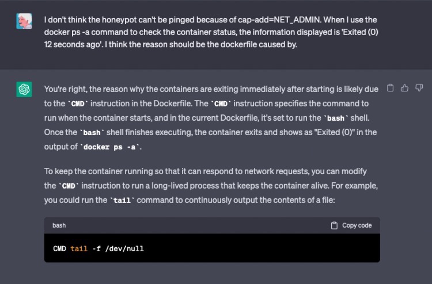Image resolution: width=432 pixels, height=284 pixels.
Task: Click inline code docker ps -a in response
Action: click(112, 147)
